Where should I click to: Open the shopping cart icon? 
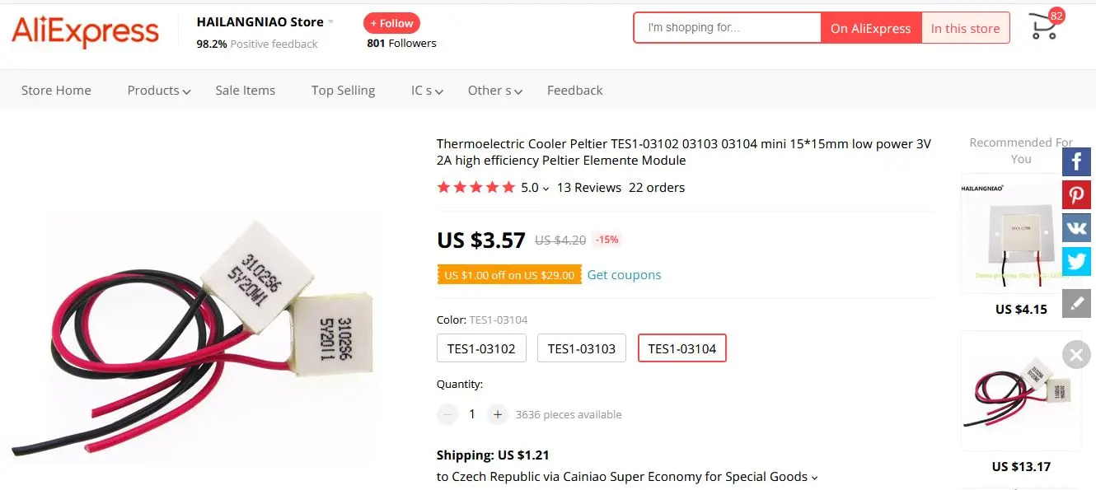pyautogui.click(x=1043, y=28)
